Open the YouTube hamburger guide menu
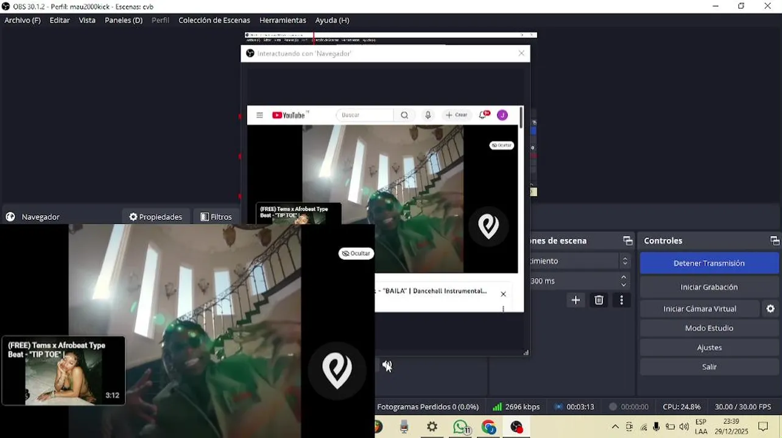Screen dimensions: 782x438 coord(259,115)
